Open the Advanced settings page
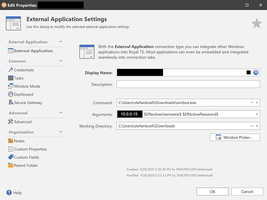The height and width of the screenshot is (200, 267). [22, 122]
